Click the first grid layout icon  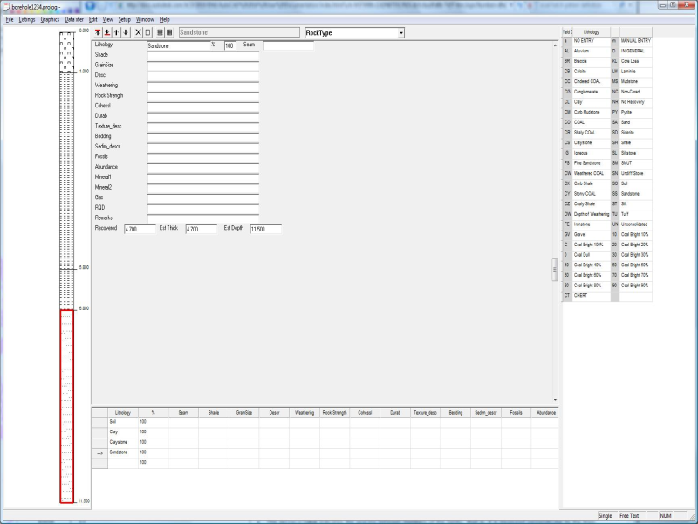(x=160, y=32)
